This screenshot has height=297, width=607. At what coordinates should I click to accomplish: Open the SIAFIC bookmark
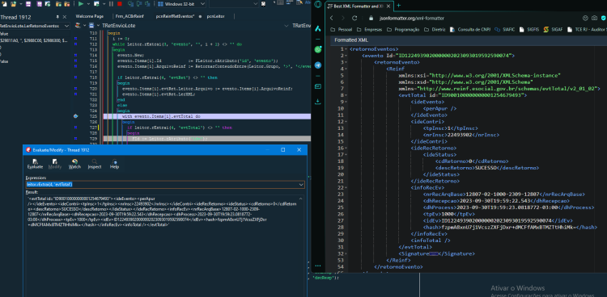(x=505, y=29)
